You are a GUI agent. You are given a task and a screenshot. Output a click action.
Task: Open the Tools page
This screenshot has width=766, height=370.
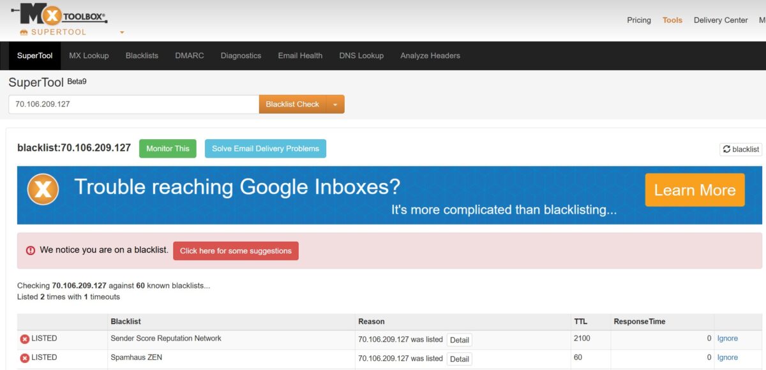point(672,20)
